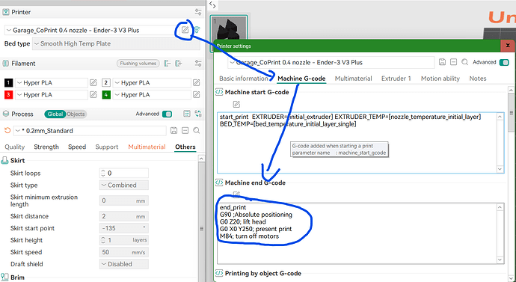Click search icon in Printer settings dialog

tap(464, 62)
